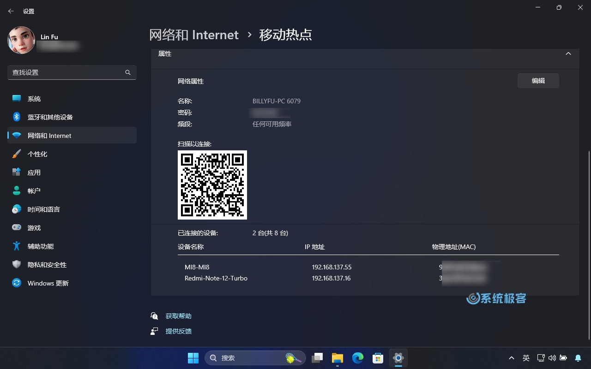The width and height of the screenshot is (591, 369).
Task: Click IP address 192.168.137.55
Action: point(332,267)
